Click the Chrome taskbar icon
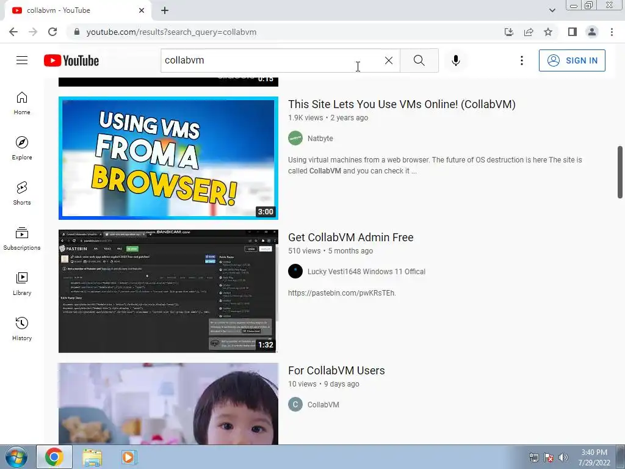The image size is (625, 469). (x=54, y=457)
